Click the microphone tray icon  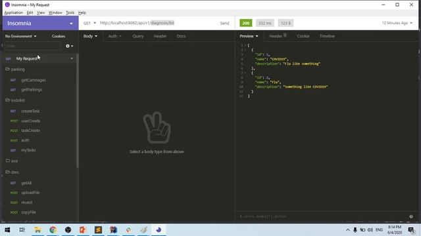tap(355, 230)
